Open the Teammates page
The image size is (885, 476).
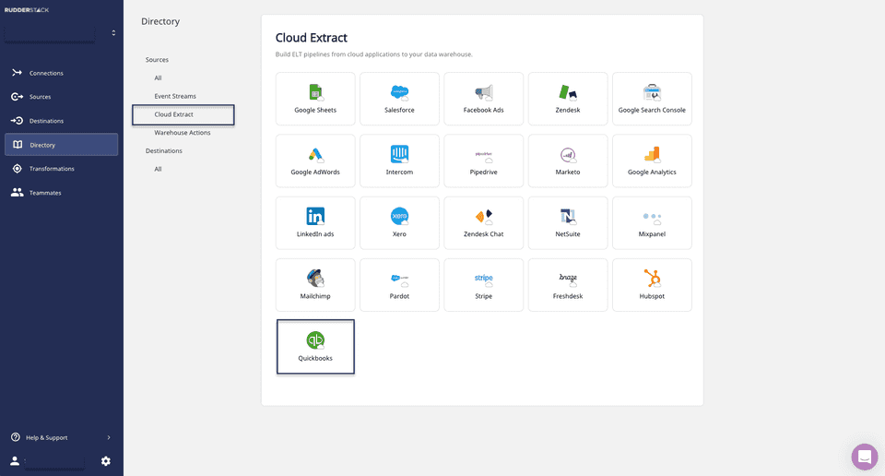pyautogui.click(x=45, y=193)
